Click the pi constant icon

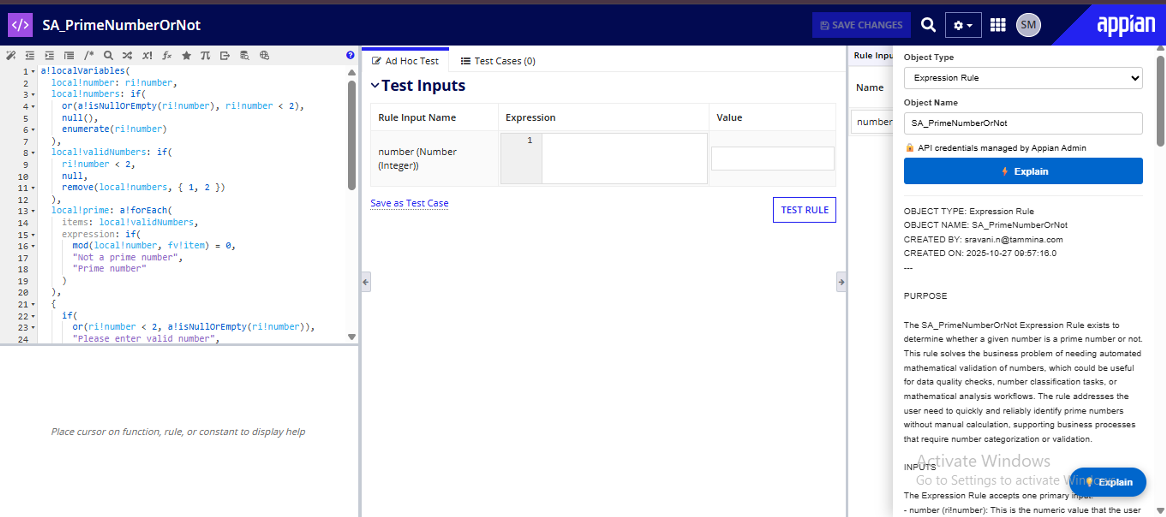click(x=206, y=55)
